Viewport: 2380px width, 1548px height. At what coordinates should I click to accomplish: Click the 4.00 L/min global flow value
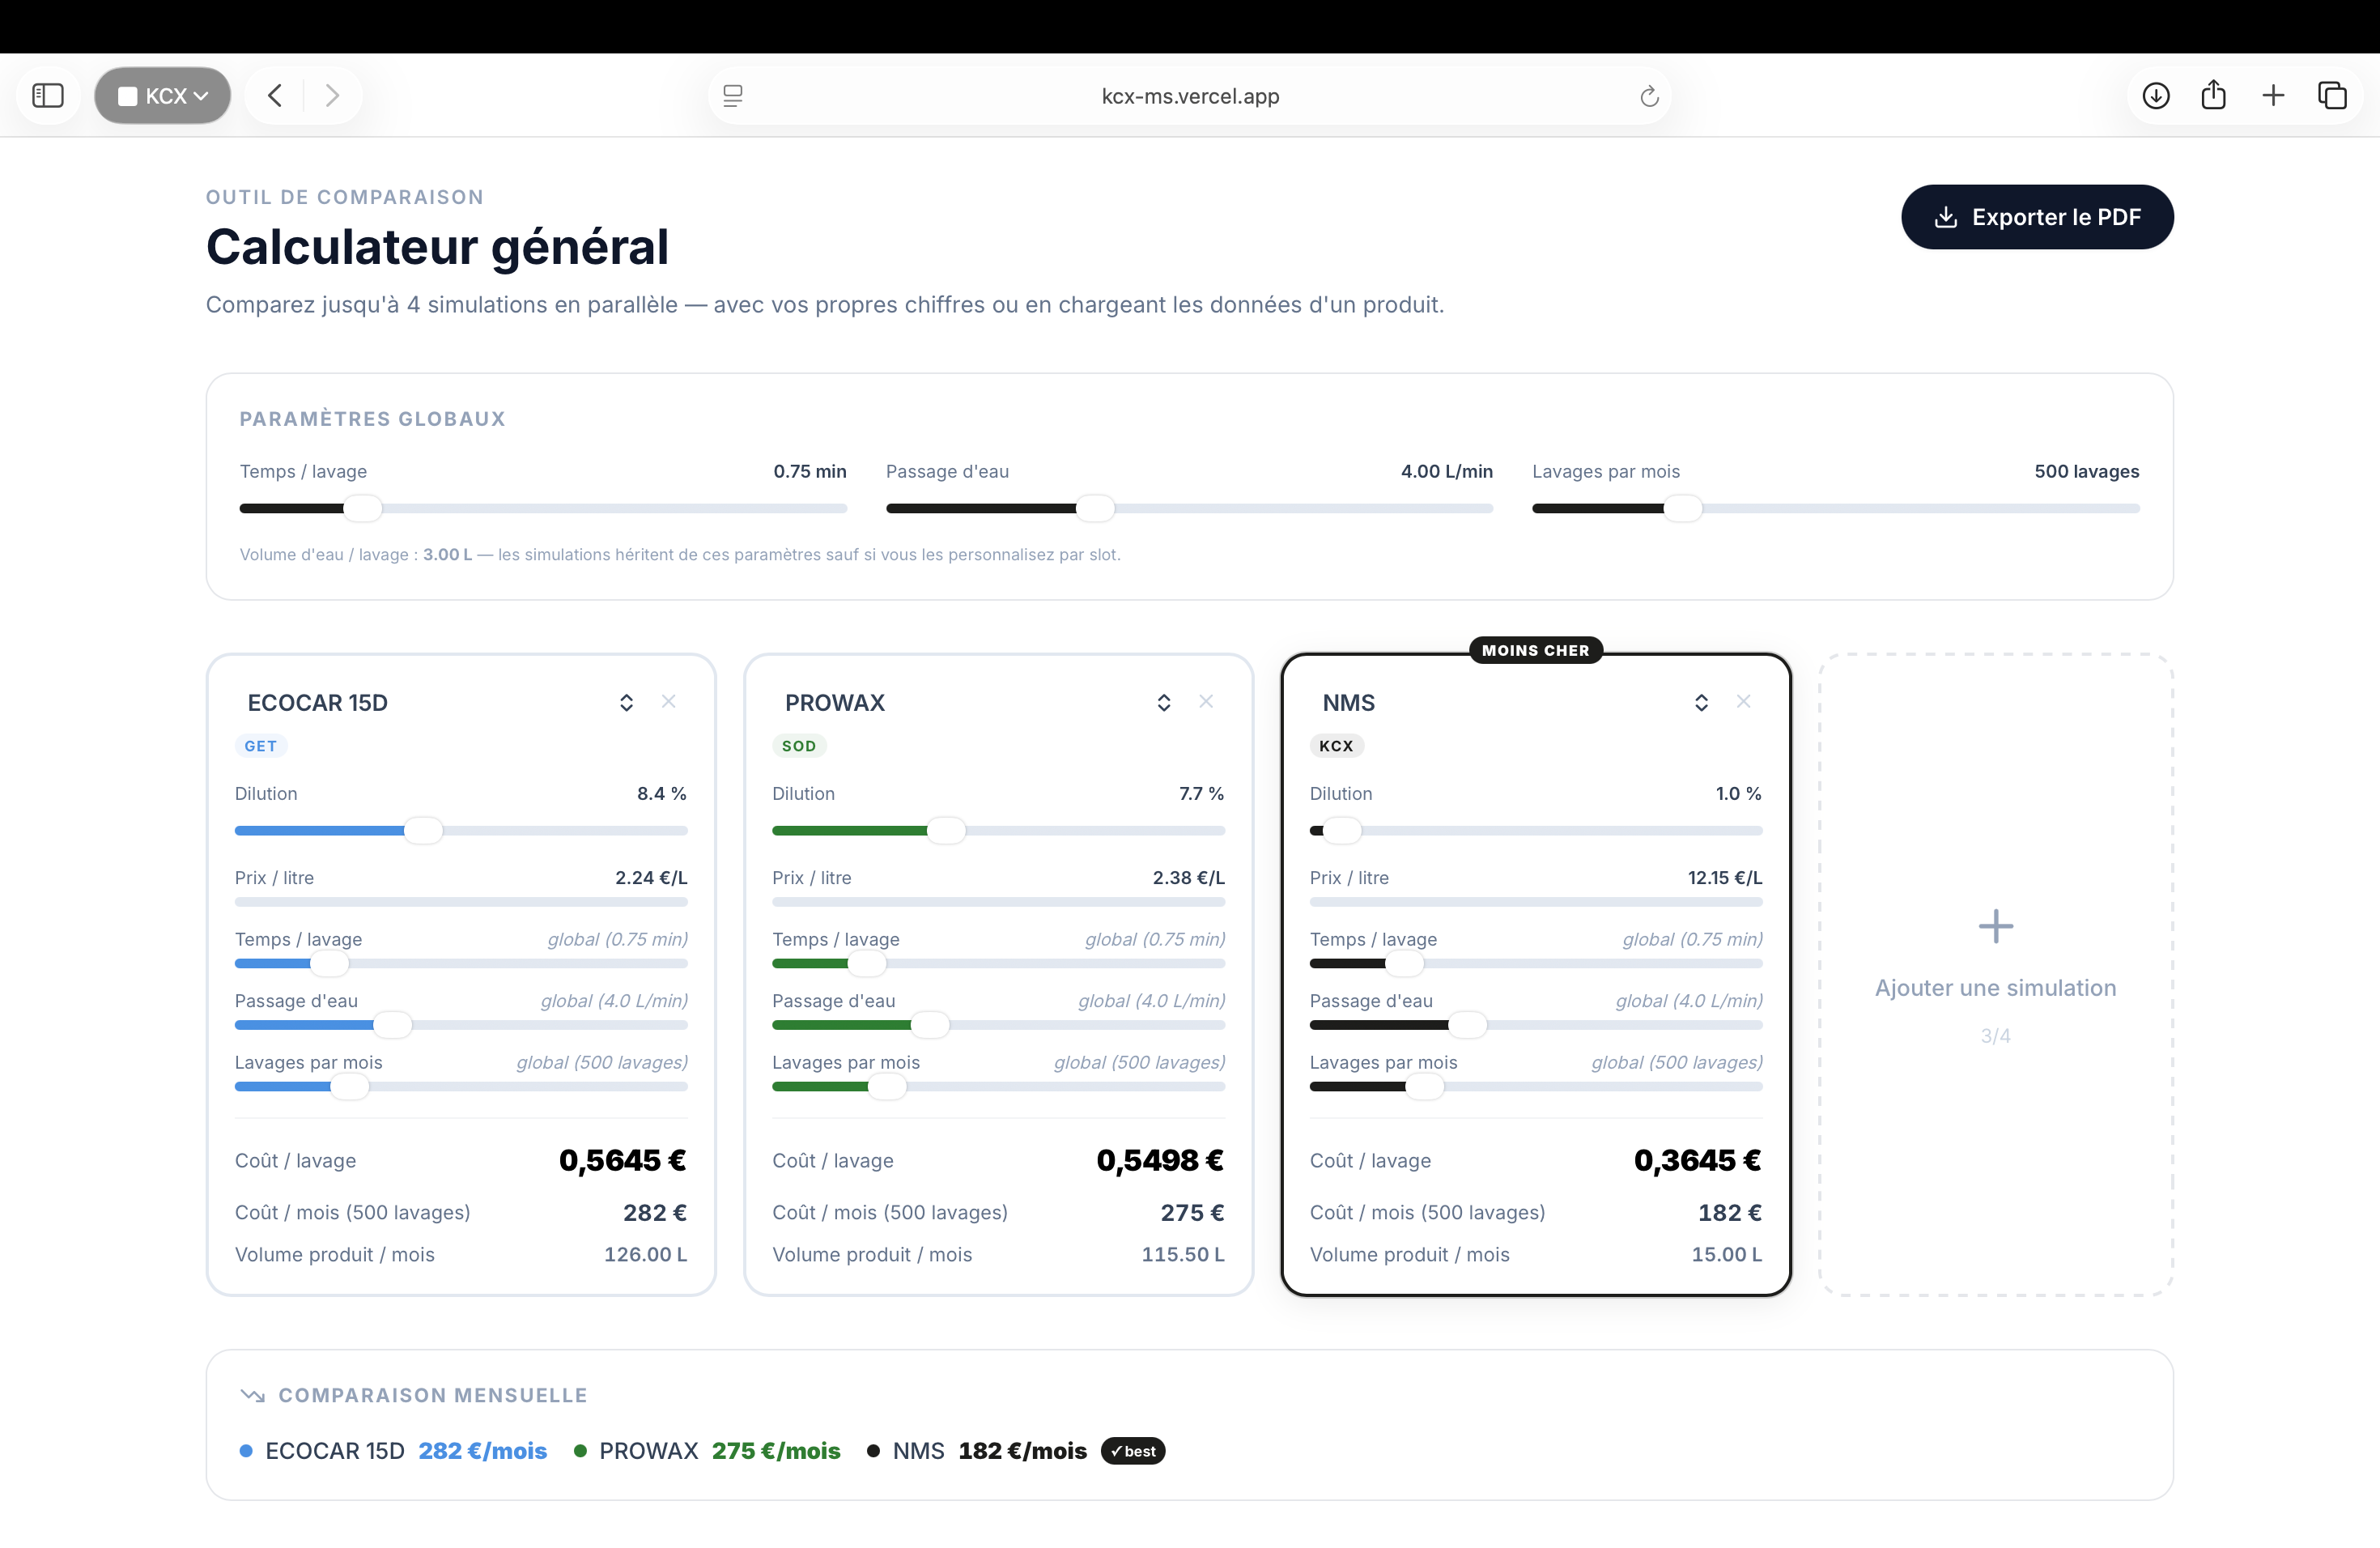click(1447, 471)
